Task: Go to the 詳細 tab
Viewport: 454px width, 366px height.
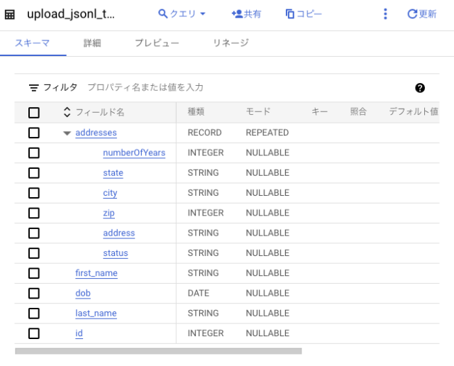Action: (x=92, y=43)
